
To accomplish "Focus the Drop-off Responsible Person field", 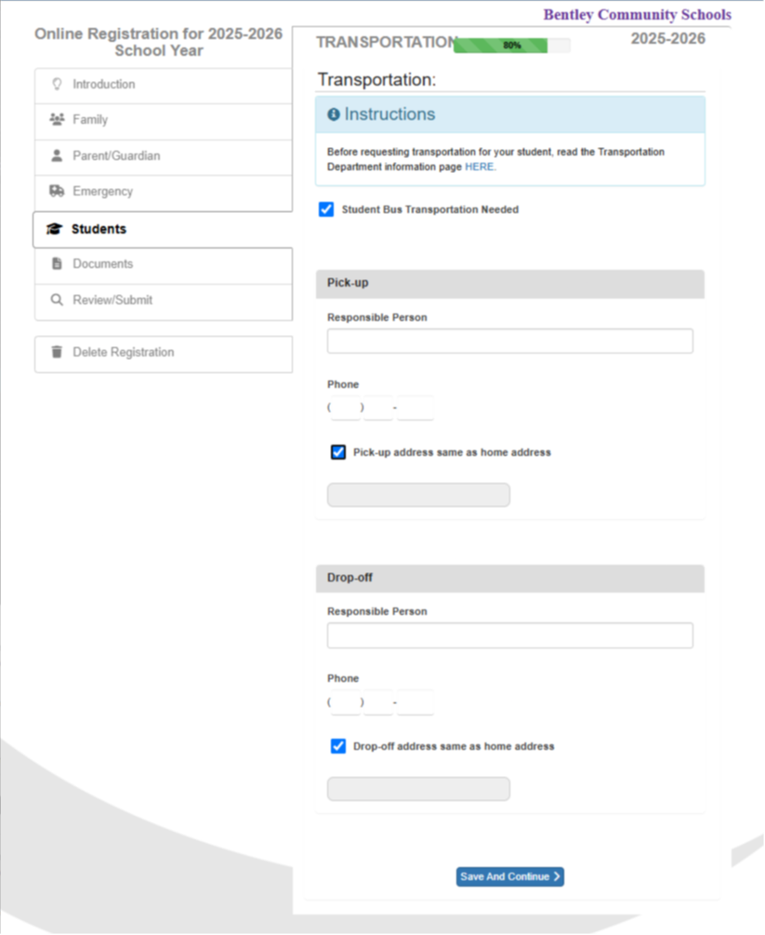I will (510, 635).
